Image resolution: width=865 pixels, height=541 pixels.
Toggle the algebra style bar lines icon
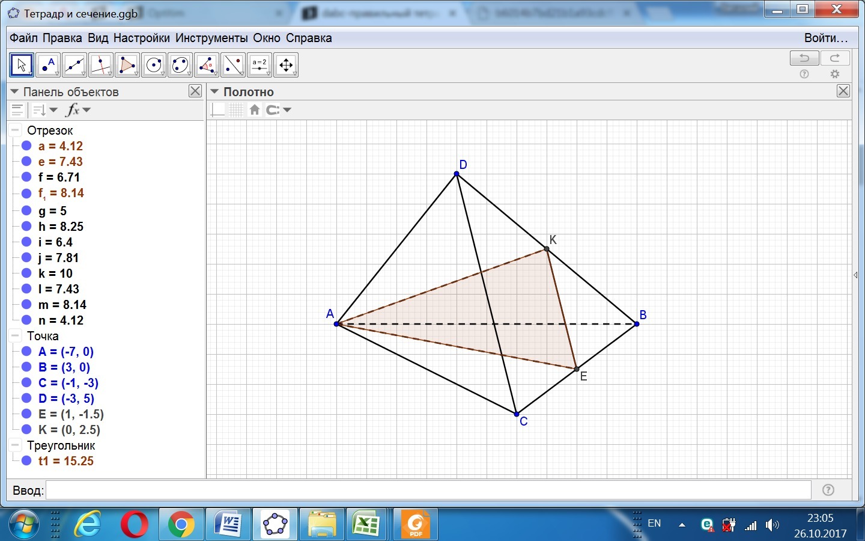(x=17, y=110)
